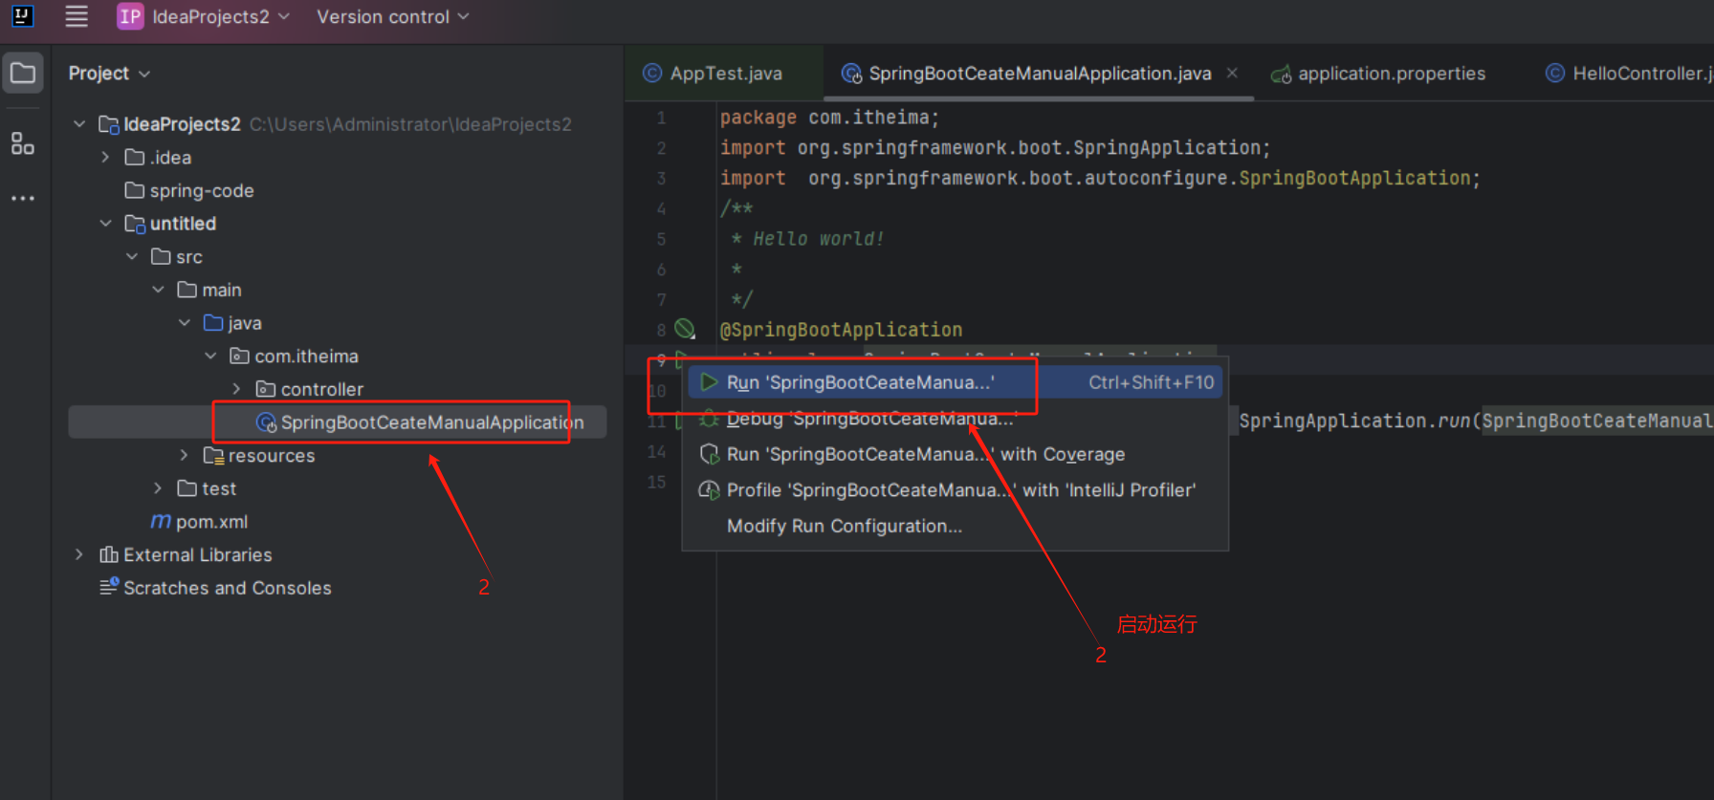Viewport: 1714px width, 800px height.
Task: Collapse the java folder
Action: [185, 323]
